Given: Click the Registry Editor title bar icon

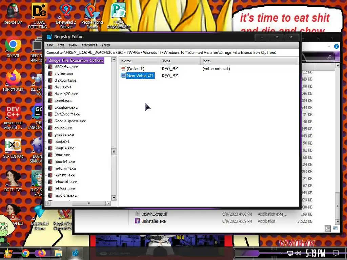Looking at the screenshot, I should point(49,37).
